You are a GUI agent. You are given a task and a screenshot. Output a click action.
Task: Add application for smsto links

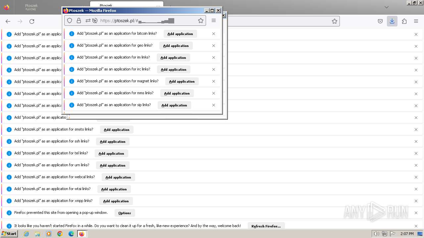point(117,130)
